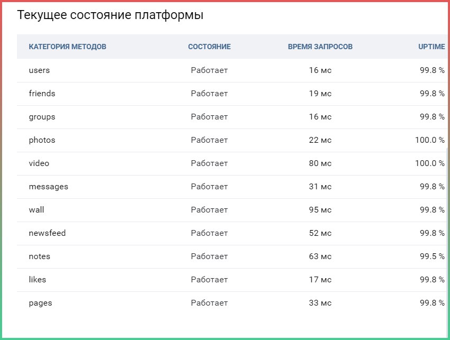Click the '16 мс' value for users
Image resolution: width=450 pixels, height=340 pixels.
(320, 70)
